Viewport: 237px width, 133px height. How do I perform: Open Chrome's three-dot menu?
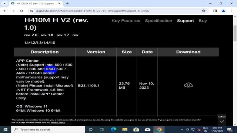[x=232, y=11]
